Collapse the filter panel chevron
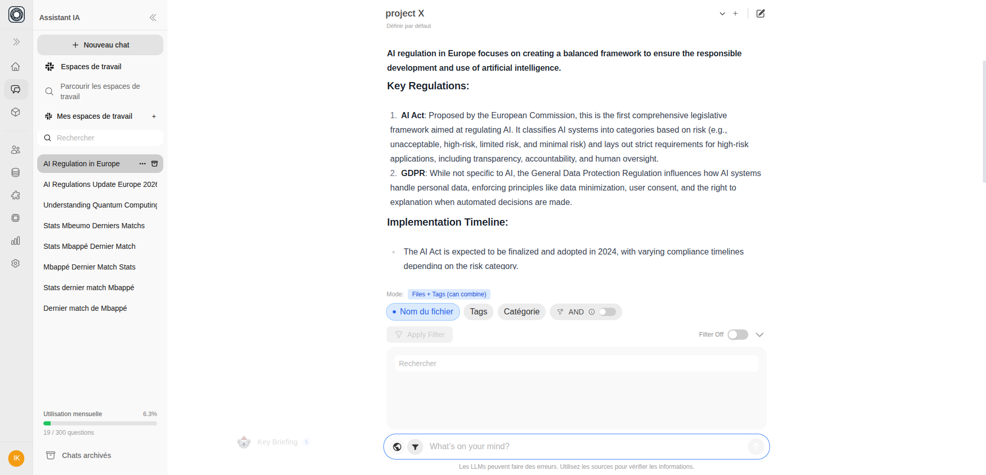986x475 pixels. point(760,335)
